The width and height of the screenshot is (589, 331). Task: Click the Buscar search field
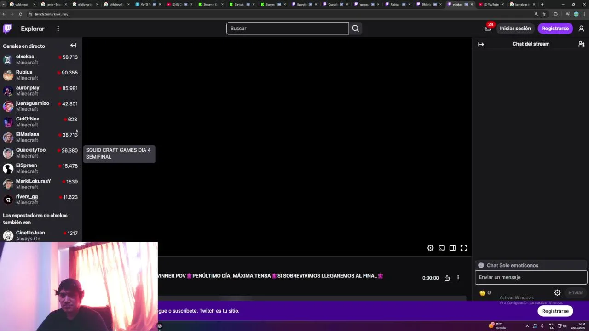288,29
